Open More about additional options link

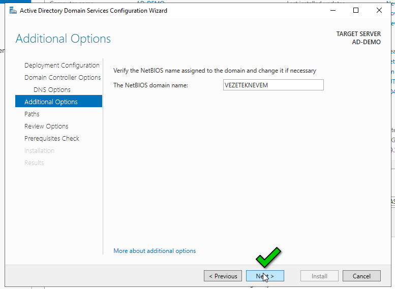click(x=155, y=251)
